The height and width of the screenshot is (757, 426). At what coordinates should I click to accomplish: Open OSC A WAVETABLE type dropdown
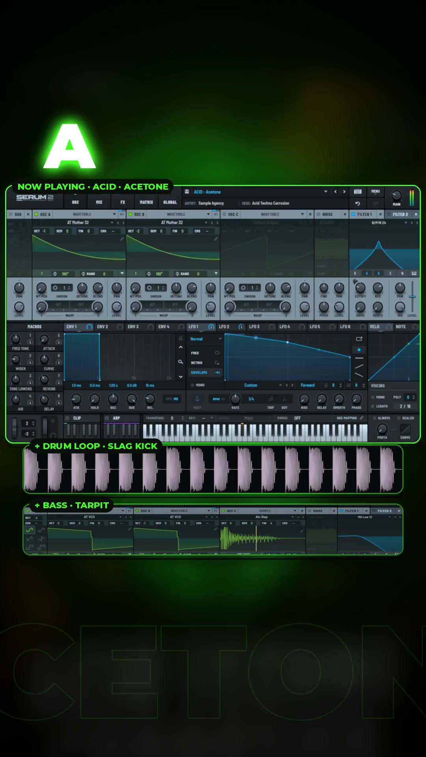coord(114,214)
